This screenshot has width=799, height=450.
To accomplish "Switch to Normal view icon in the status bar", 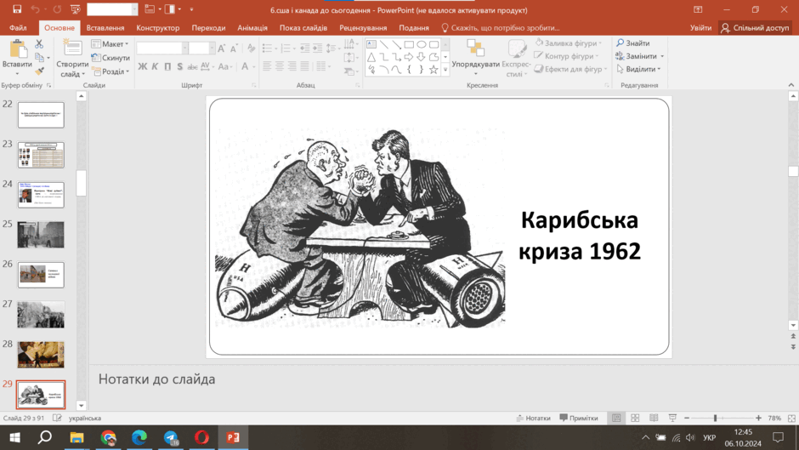I will point(616,418).
